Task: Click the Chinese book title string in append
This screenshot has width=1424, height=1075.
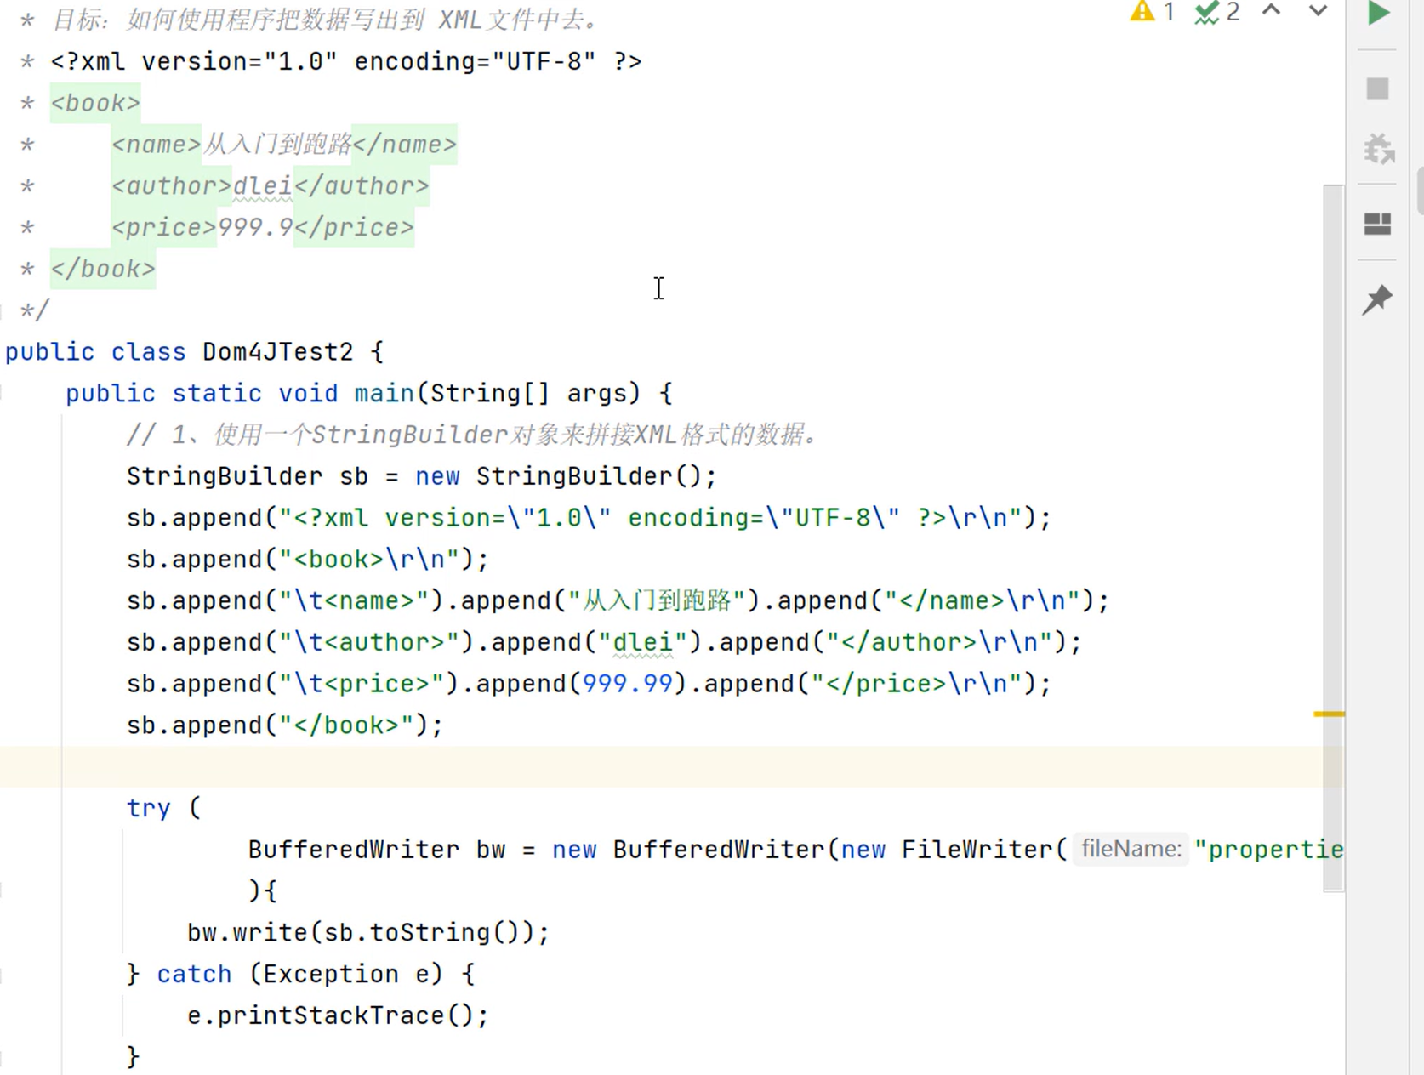Action: 657,601
